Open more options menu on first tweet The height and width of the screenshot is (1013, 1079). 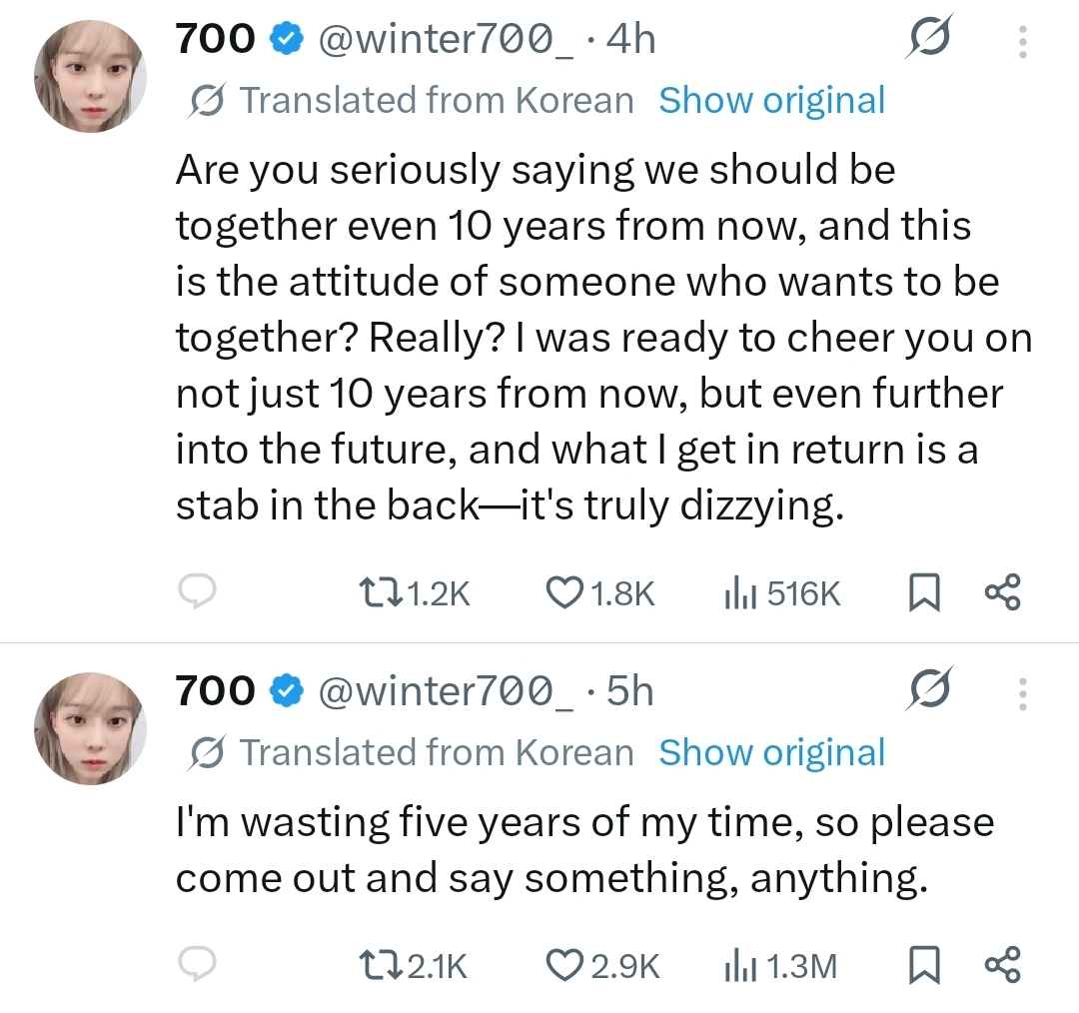(x=1023, y=41)
